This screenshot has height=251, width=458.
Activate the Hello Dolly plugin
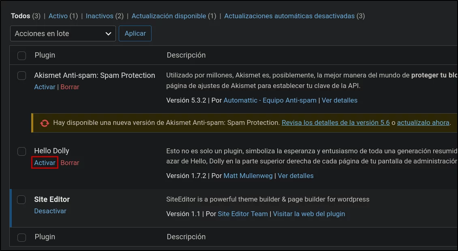(x=45, y=163)
